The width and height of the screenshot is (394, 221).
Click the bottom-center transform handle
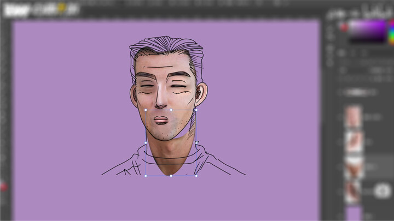pyautogui.click(x=171, y=176)
